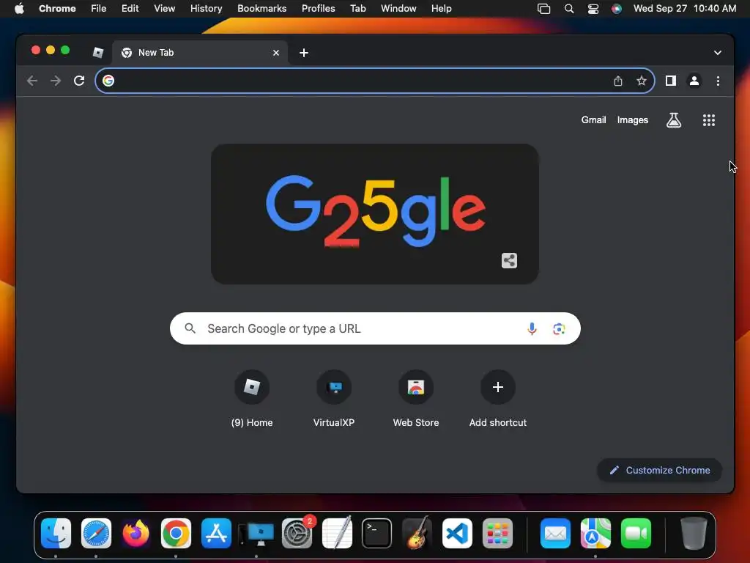Image resolution: width=750 pixels, height=563 pixels.
Task: Click the Google 25th anniversary doodle
Action: tap(375, 214)
